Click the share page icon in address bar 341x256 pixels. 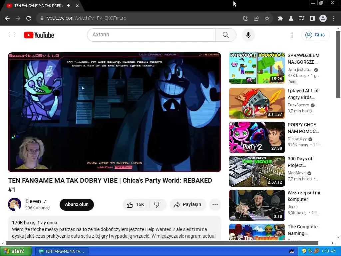(256, 19)
